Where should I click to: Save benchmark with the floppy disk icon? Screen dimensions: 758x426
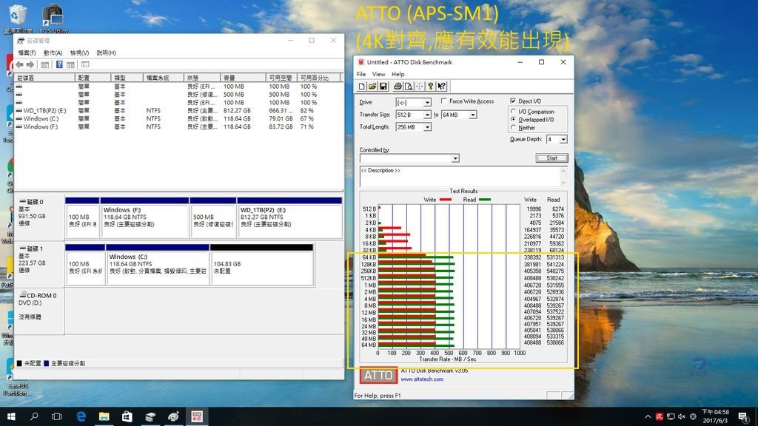click(384, 86)
